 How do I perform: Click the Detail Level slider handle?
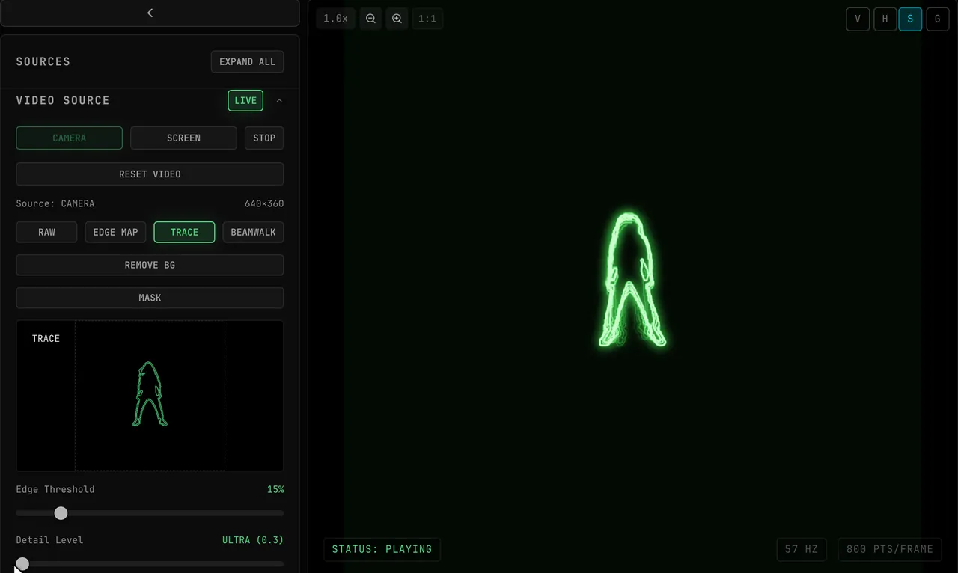(x=22, y=564)
